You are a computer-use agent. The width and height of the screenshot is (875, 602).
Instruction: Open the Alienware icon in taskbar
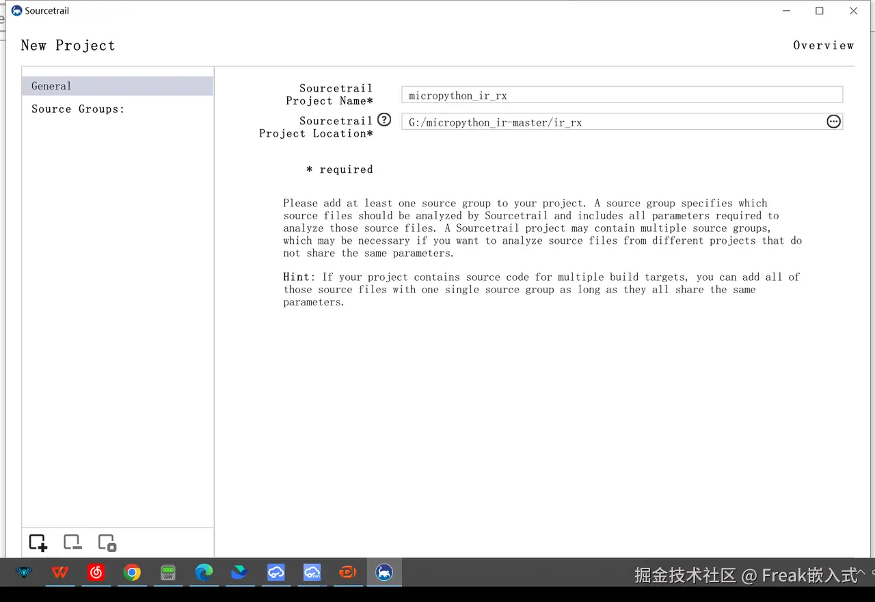[x=24, y=573]
